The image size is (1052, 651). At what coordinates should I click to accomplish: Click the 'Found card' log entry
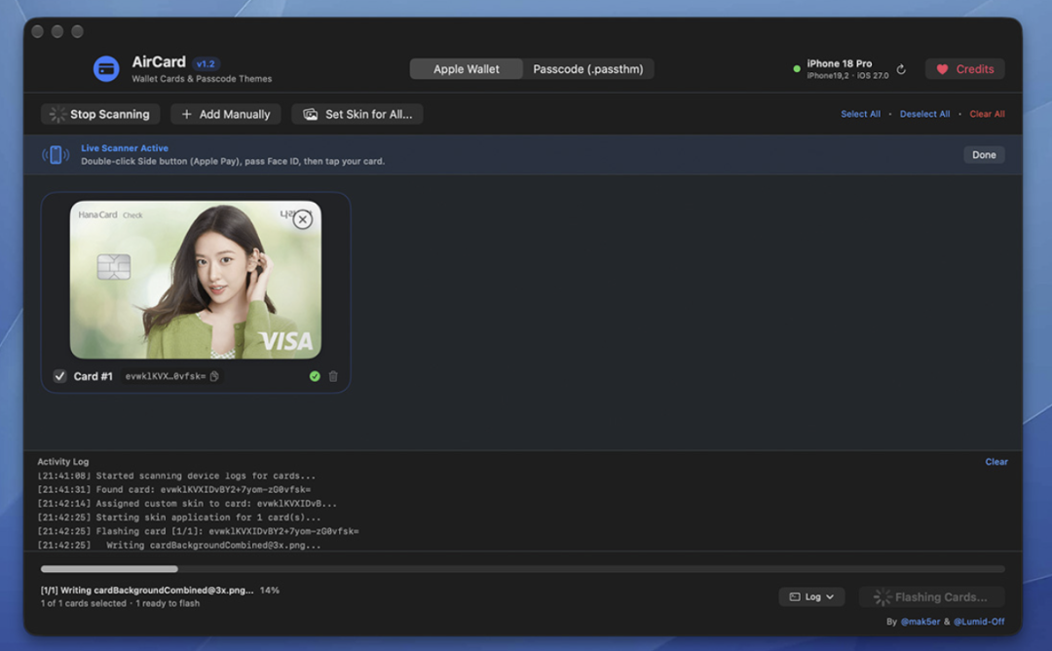[x=173, y=489]
